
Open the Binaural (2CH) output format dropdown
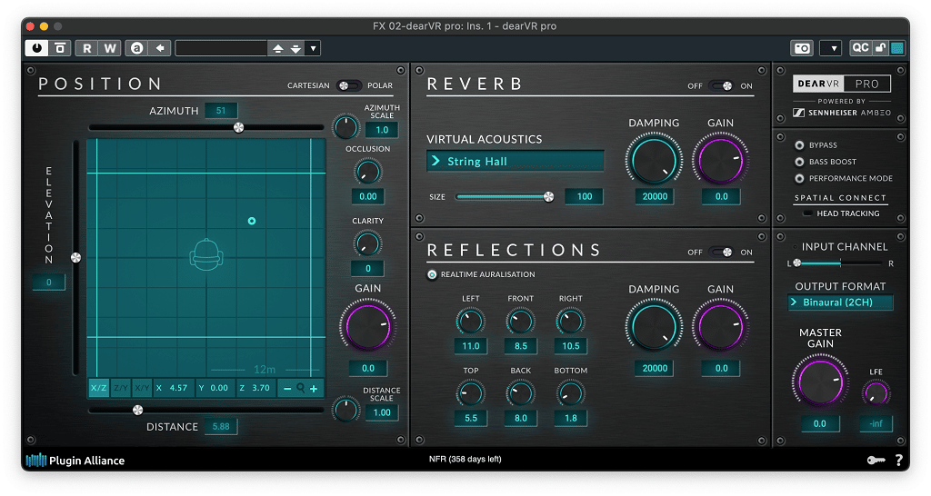coord(840,302)
